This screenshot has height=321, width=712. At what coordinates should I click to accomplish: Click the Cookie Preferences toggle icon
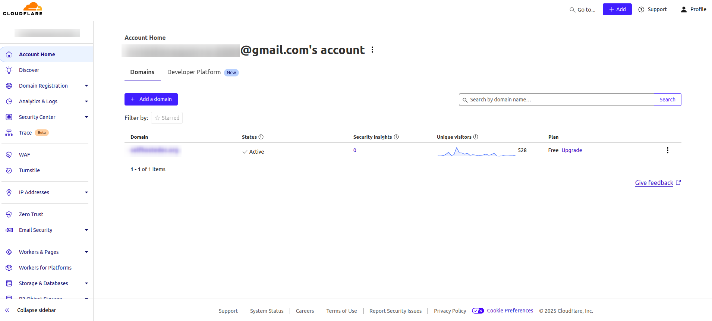click(x=478, y=311)
